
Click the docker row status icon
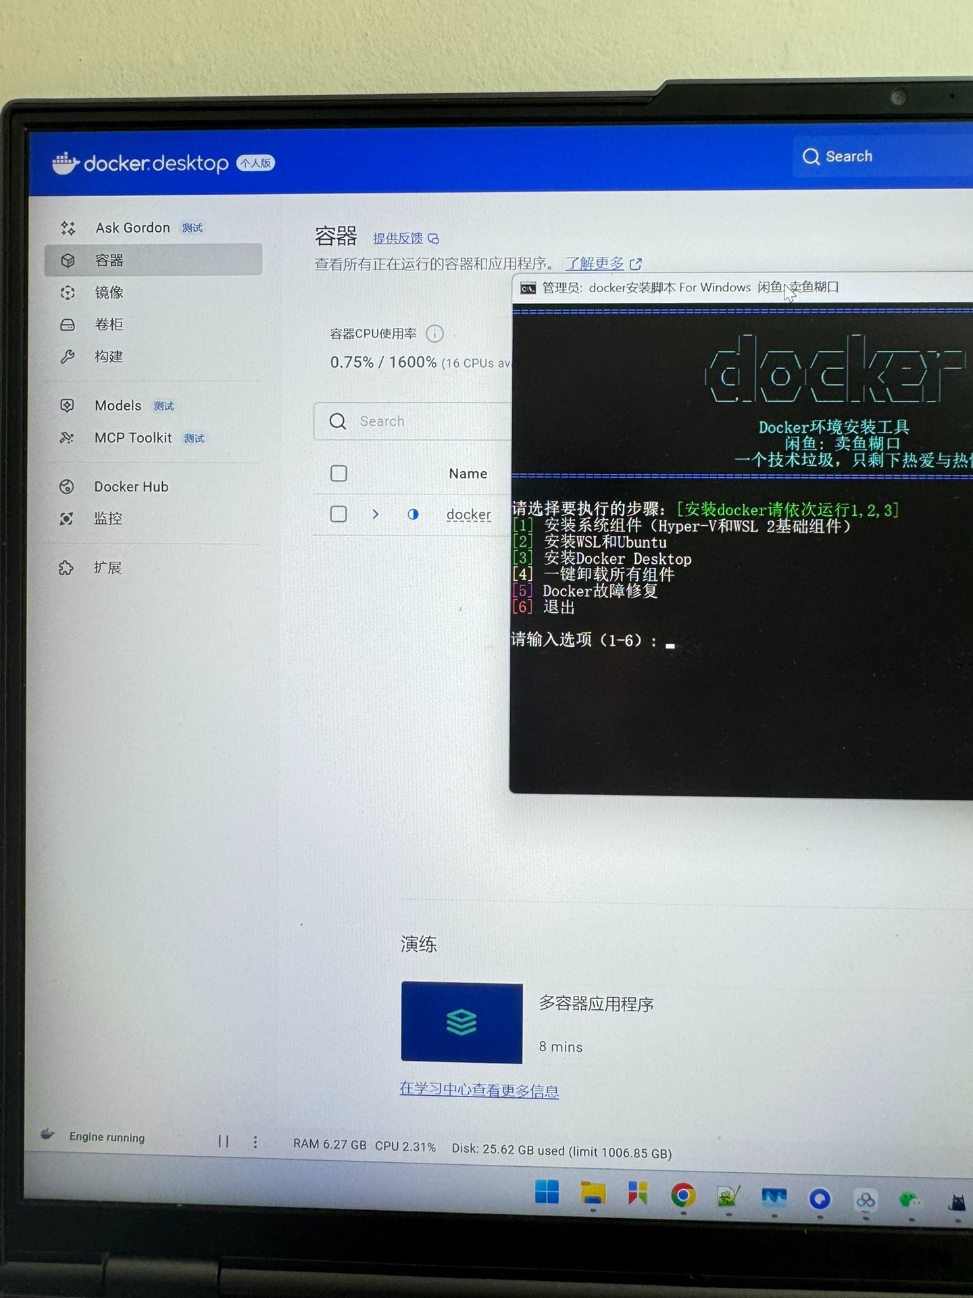[413, 514]
